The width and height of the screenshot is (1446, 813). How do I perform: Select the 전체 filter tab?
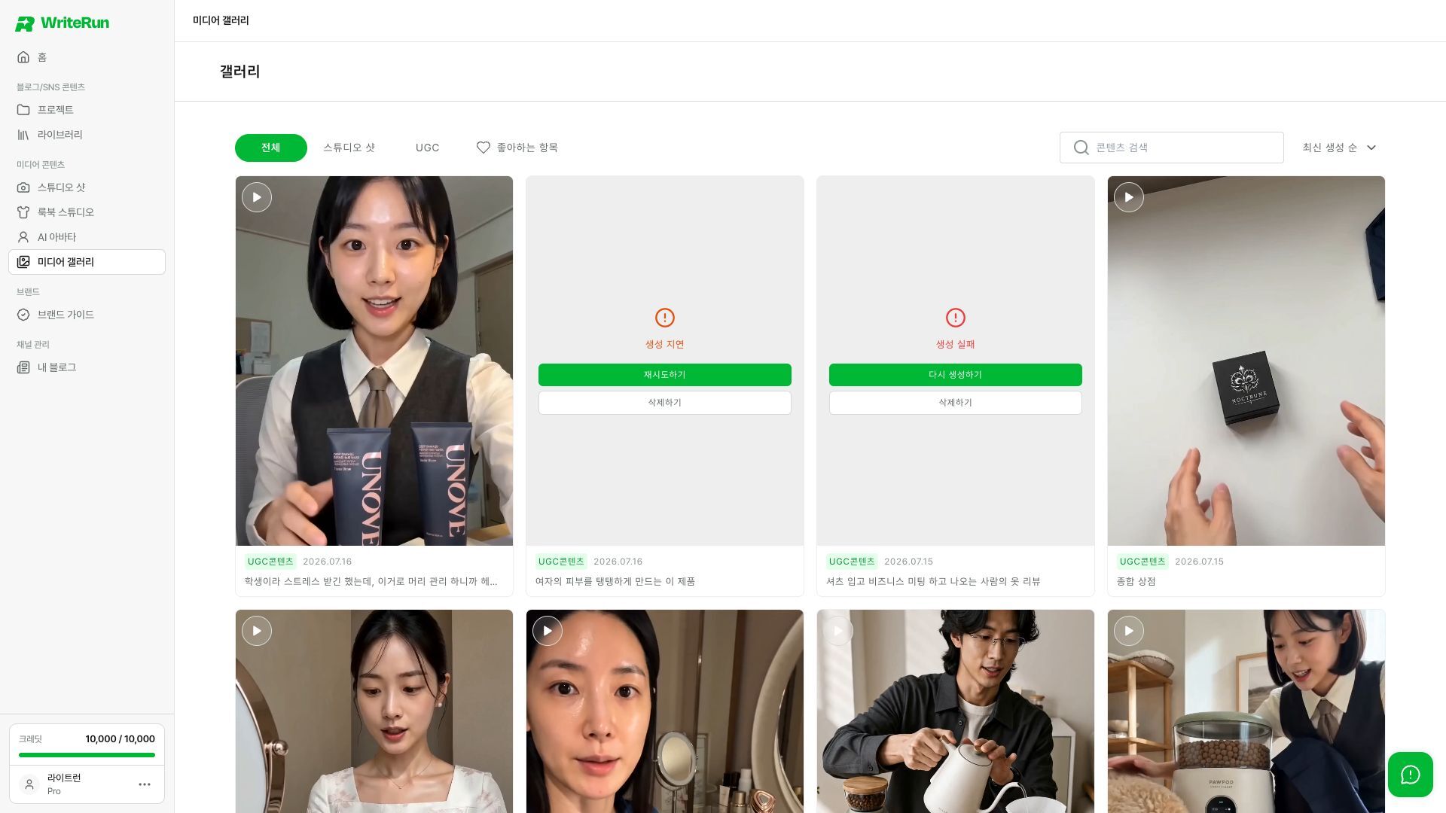coord(271,148)
